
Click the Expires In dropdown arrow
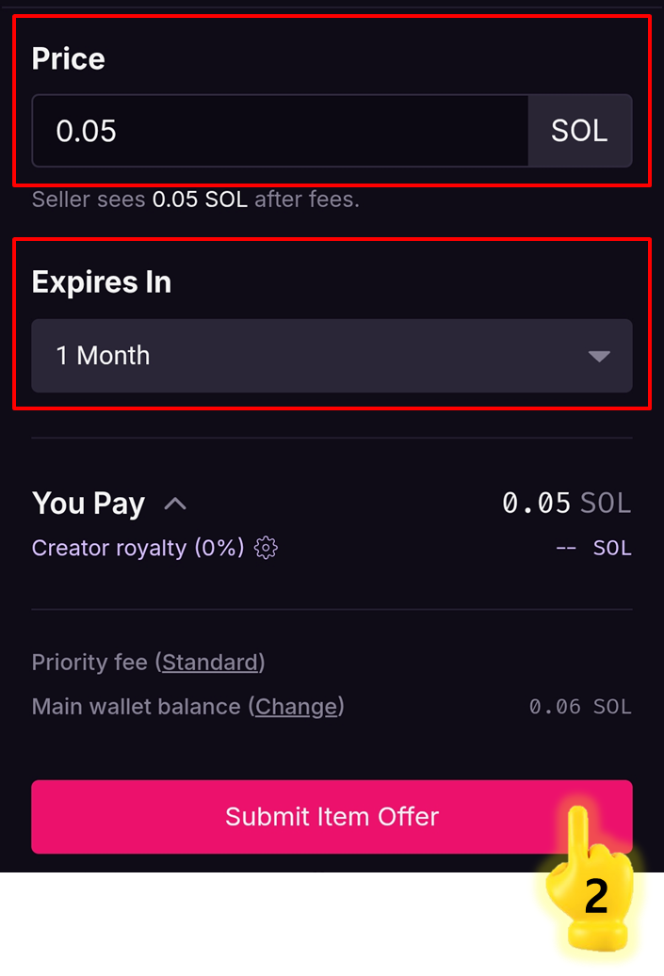599,356
